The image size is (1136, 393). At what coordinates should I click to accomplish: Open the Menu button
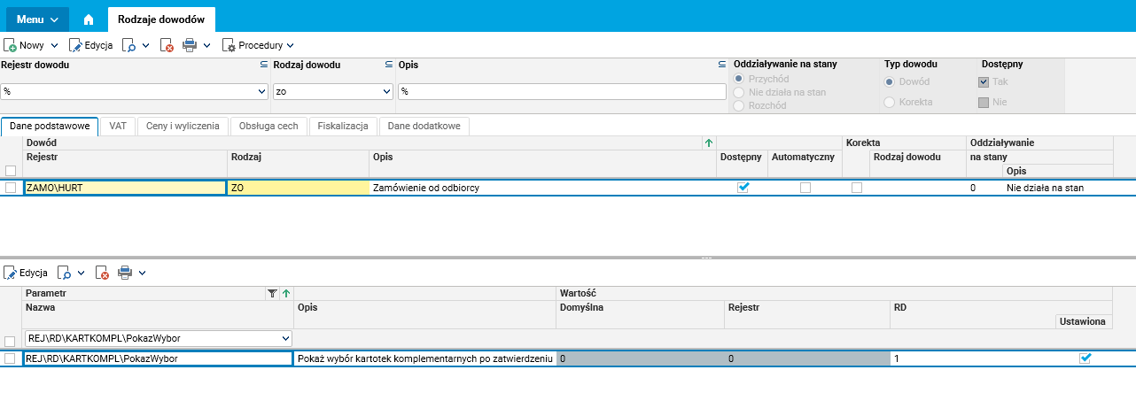point(37,19)
